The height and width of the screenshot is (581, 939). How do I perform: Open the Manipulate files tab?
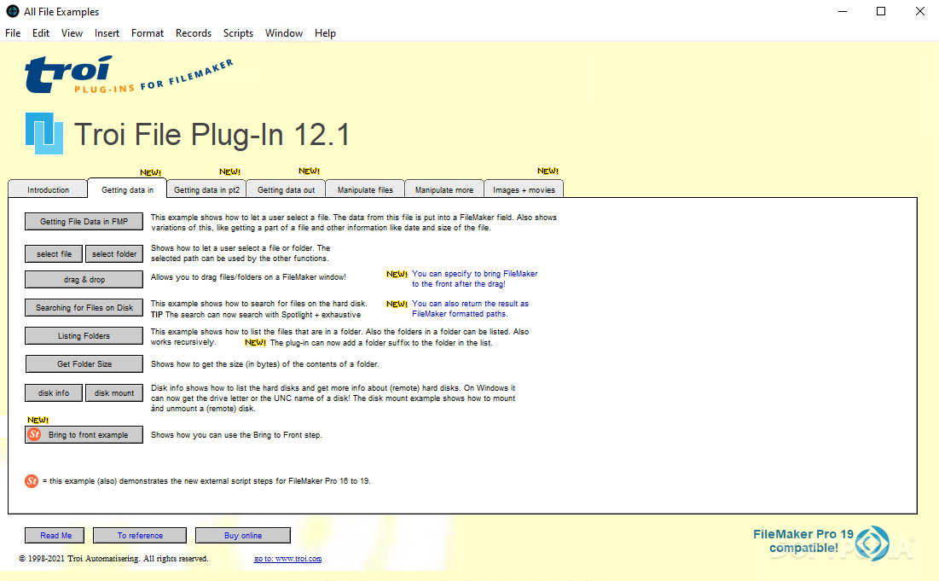365,189
